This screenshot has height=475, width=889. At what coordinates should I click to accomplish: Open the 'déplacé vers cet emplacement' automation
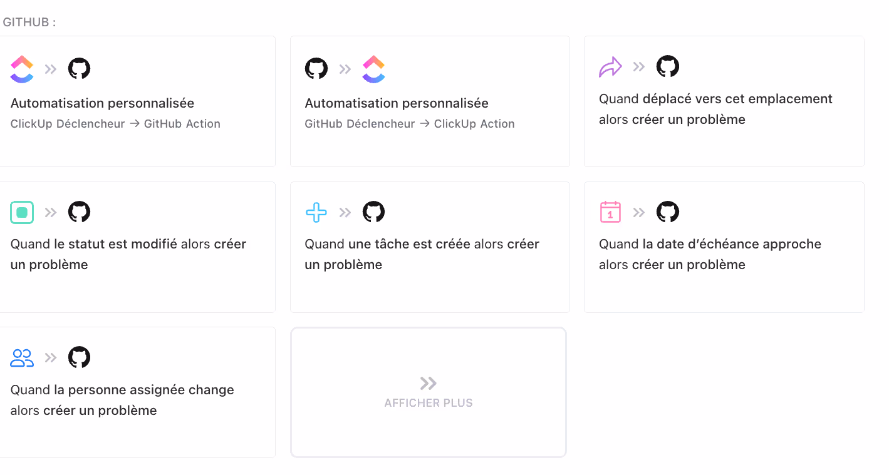point(724,101)
